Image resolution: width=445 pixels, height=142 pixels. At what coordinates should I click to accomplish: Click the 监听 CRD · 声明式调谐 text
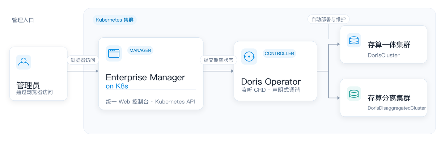(x=270, y=90)
